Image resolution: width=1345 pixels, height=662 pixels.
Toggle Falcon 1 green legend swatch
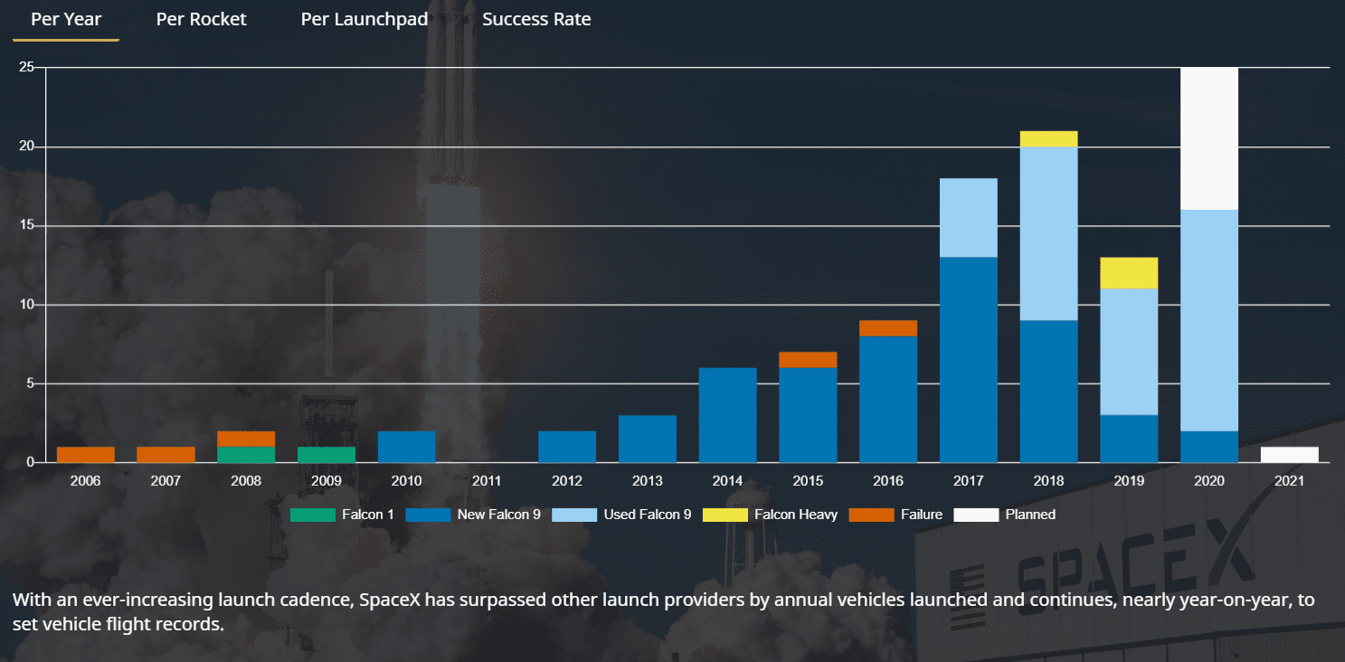(312, 515)
